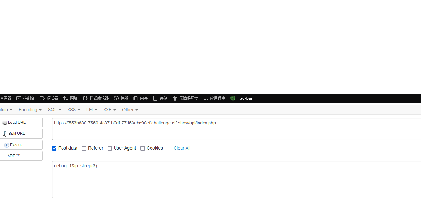Open the Application (应用程序) tab

tap(214, 98)
